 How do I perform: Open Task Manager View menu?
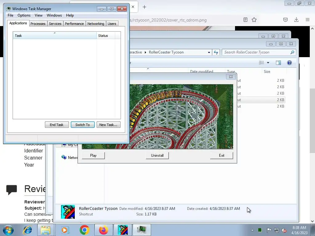pyautogui.click(x=38, y=15)
